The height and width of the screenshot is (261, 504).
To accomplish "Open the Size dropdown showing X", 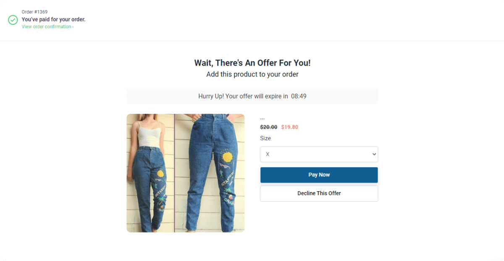I will click(x=319, y=154).
